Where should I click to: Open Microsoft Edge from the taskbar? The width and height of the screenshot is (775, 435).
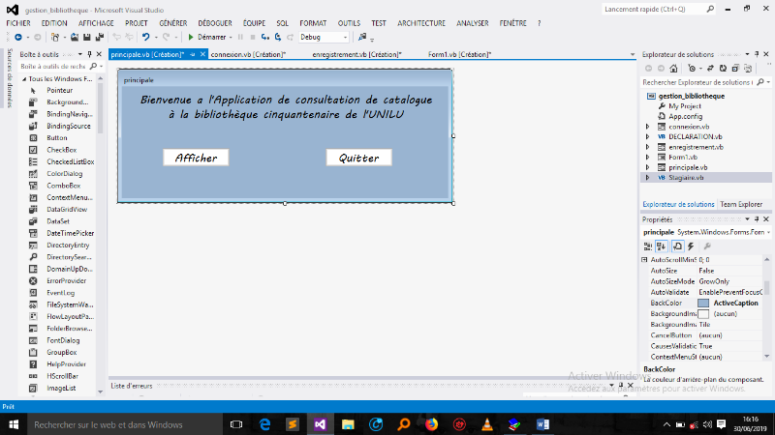[264, 424]
